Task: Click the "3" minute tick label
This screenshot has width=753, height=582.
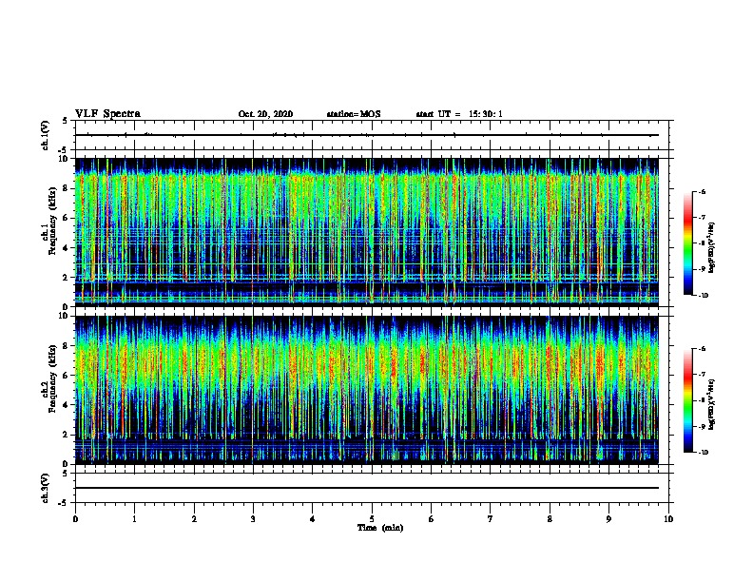Action: 253,519
